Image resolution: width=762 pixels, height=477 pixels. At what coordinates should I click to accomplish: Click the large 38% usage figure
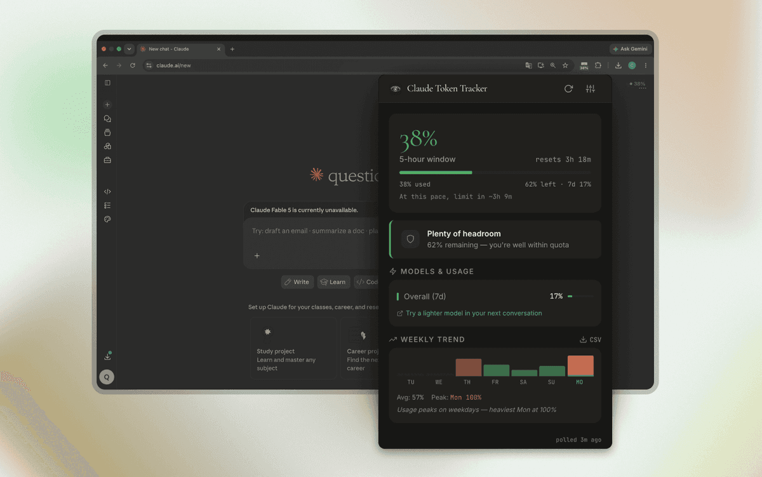[418, 139]
